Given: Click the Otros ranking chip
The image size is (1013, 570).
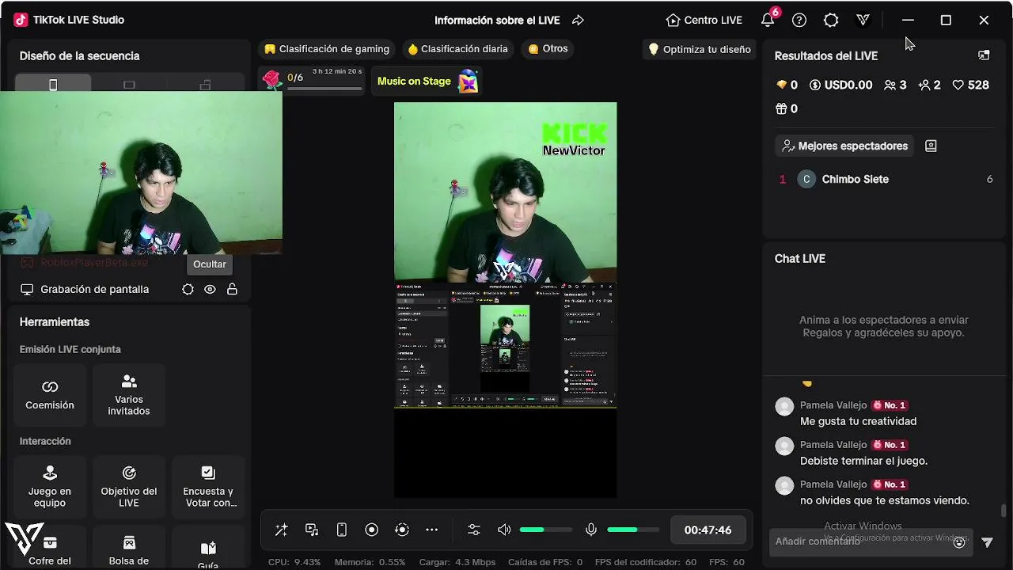Looking at the screenshot, I should [x=548, y=49].
